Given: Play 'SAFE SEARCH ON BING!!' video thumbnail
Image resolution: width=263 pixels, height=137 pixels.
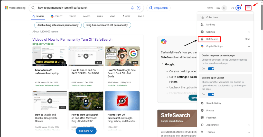Looking at the screenshot, I should coord(86,56).
